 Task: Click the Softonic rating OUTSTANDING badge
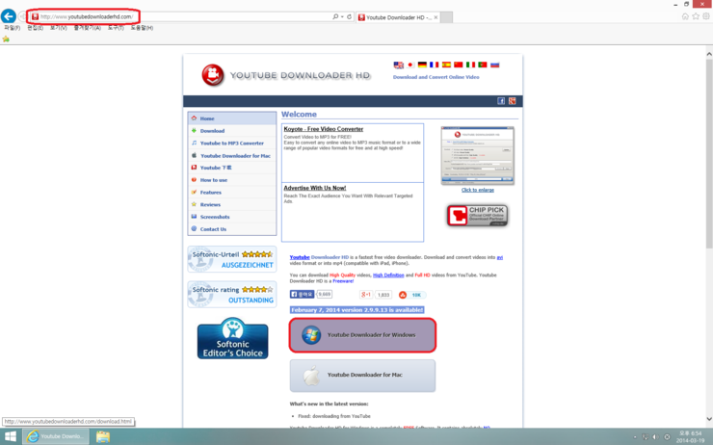tap(232, 294)
